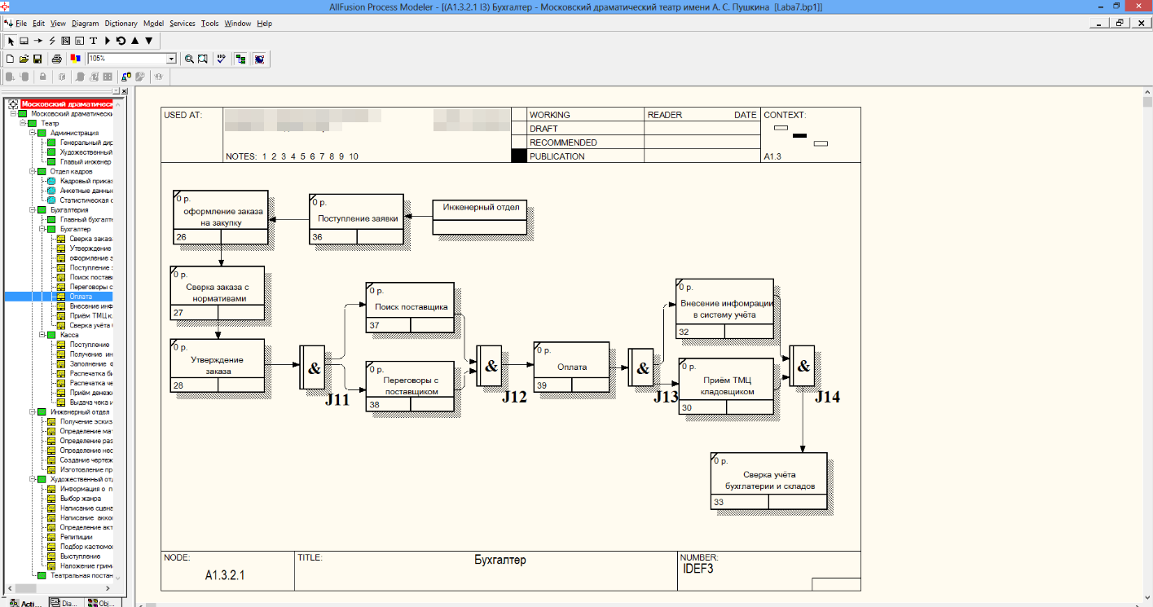Select the Precedence Arrow tool

pyautogui.click(x=38, y=41)
